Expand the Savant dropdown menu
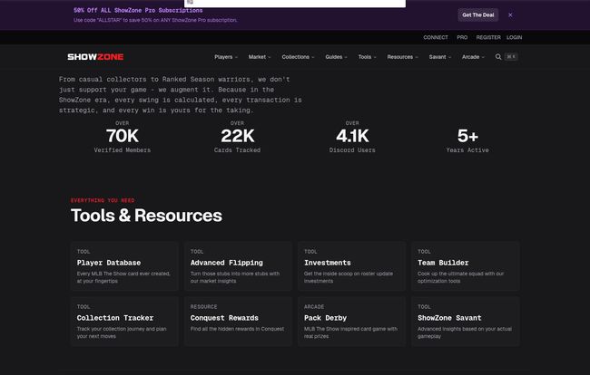Viewport: 590px width, 375px height. coord(440,57)
